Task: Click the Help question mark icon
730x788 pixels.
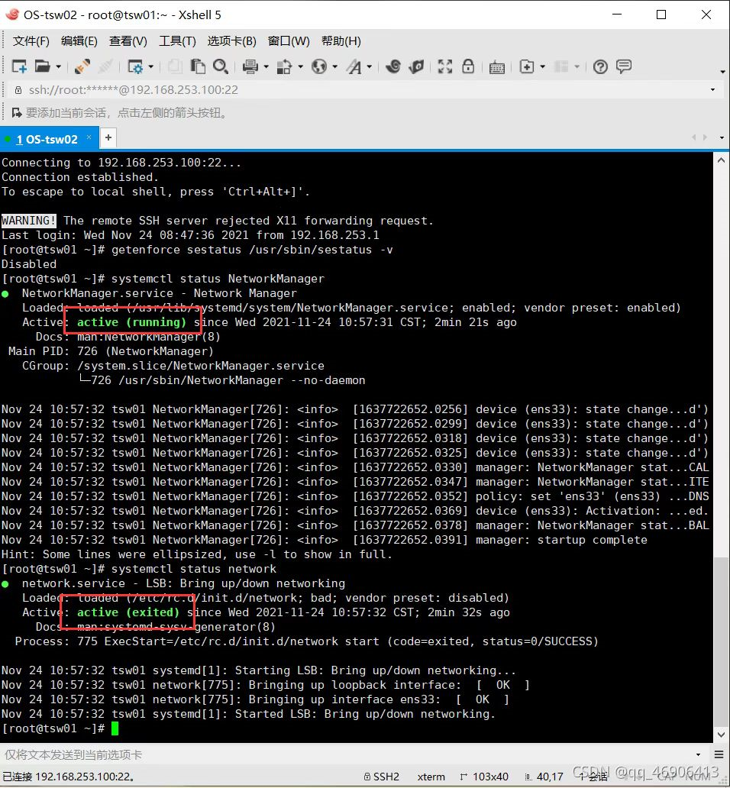Action: pyautogui.click(x=600, y=66)
